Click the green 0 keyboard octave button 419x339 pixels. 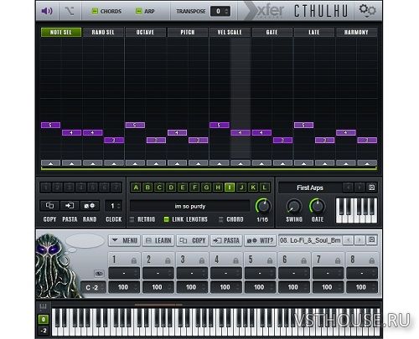(44, 320)
